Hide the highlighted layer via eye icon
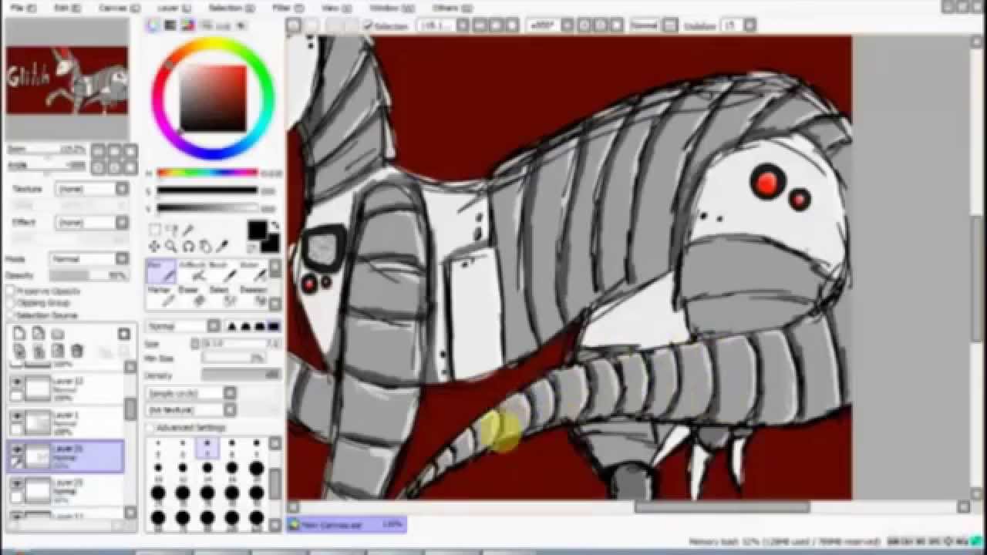This screenshot has height=555, width=987. click(x=16, y=449)
